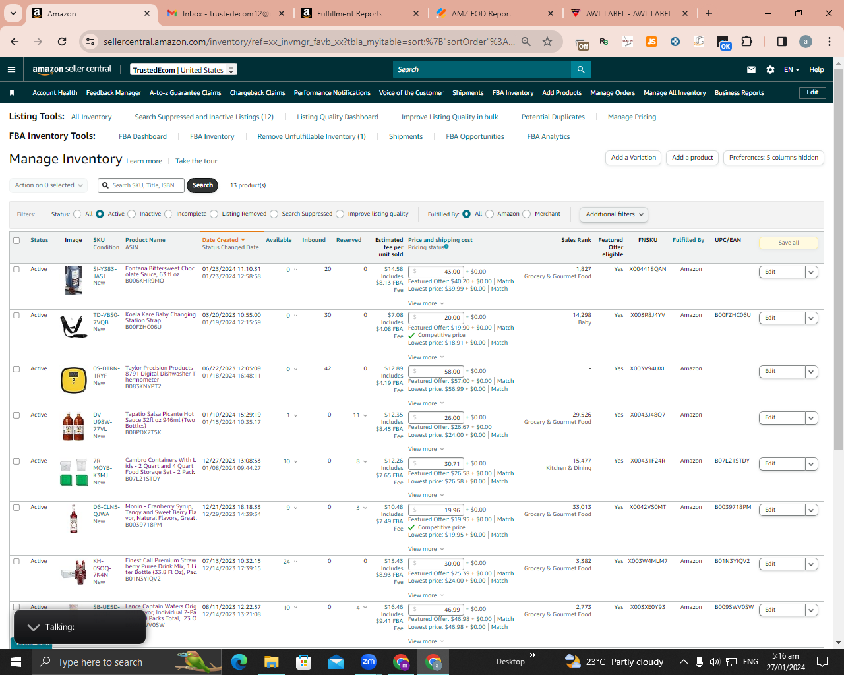Open Manage Orders in the nav bar
The width and height of the screenshot is (844, 675).
[x=613, y=93]
